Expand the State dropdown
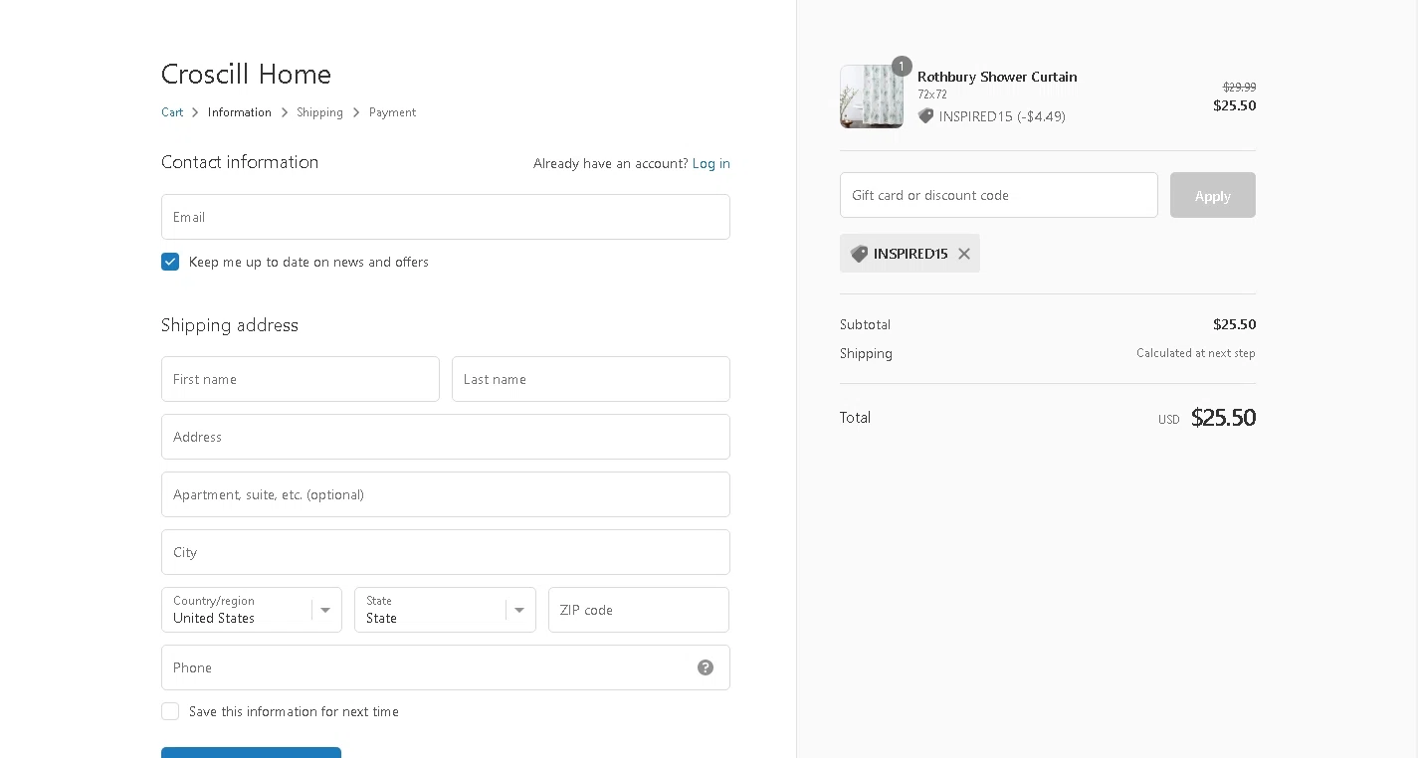The height and width of the screenshot is (758, 1418). (445, 610)
